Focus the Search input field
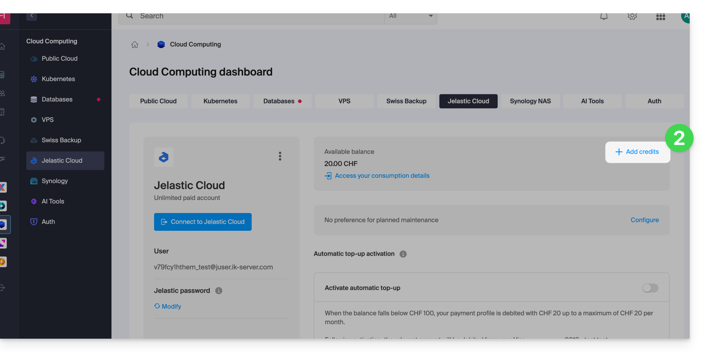Viewport: 703px width, 352px height. pyautogui.click(x=257, y=16)
